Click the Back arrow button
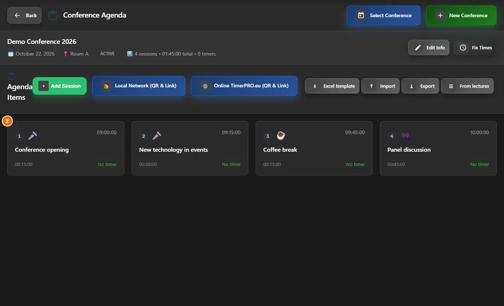Image resolution: width=504 pixels, height=306 pixels. click(25, 15)
